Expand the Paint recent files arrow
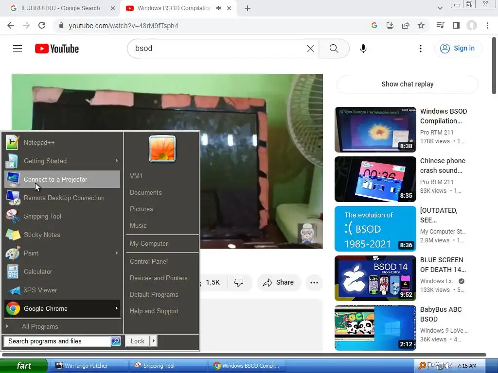Viewport: 498px width, 373px height. tap(117, 253)
